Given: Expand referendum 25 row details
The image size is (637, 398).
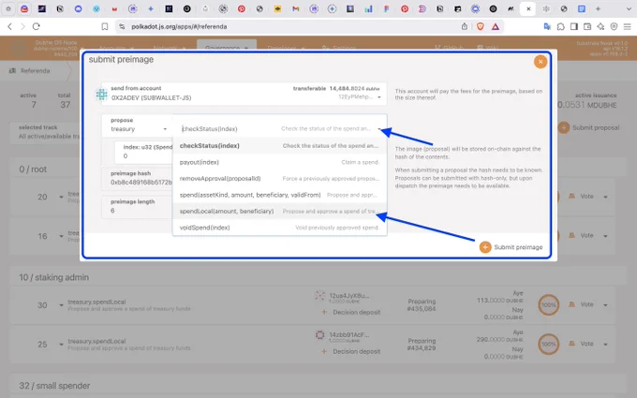Looking at the screenshot, I should click(x=61, y=345).
